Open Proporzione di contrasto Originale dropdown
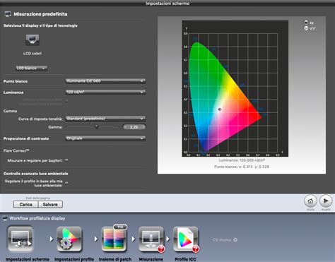Image resolution: width=335 pixels, height=262 pixels. coord(105,138)
